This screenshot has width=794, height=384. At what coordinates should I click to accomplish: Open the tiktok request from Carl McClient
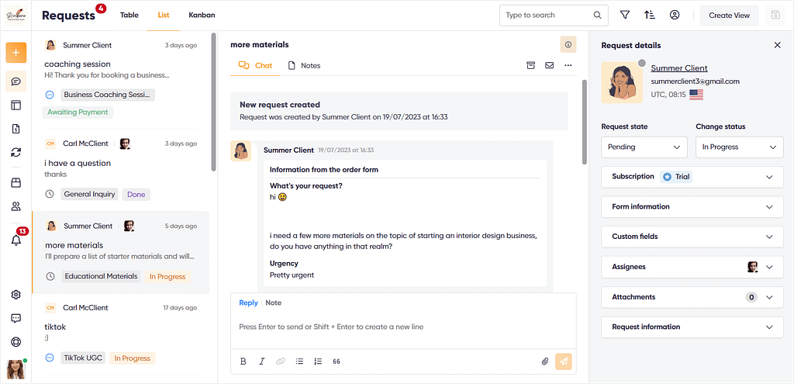click(120, 334)
